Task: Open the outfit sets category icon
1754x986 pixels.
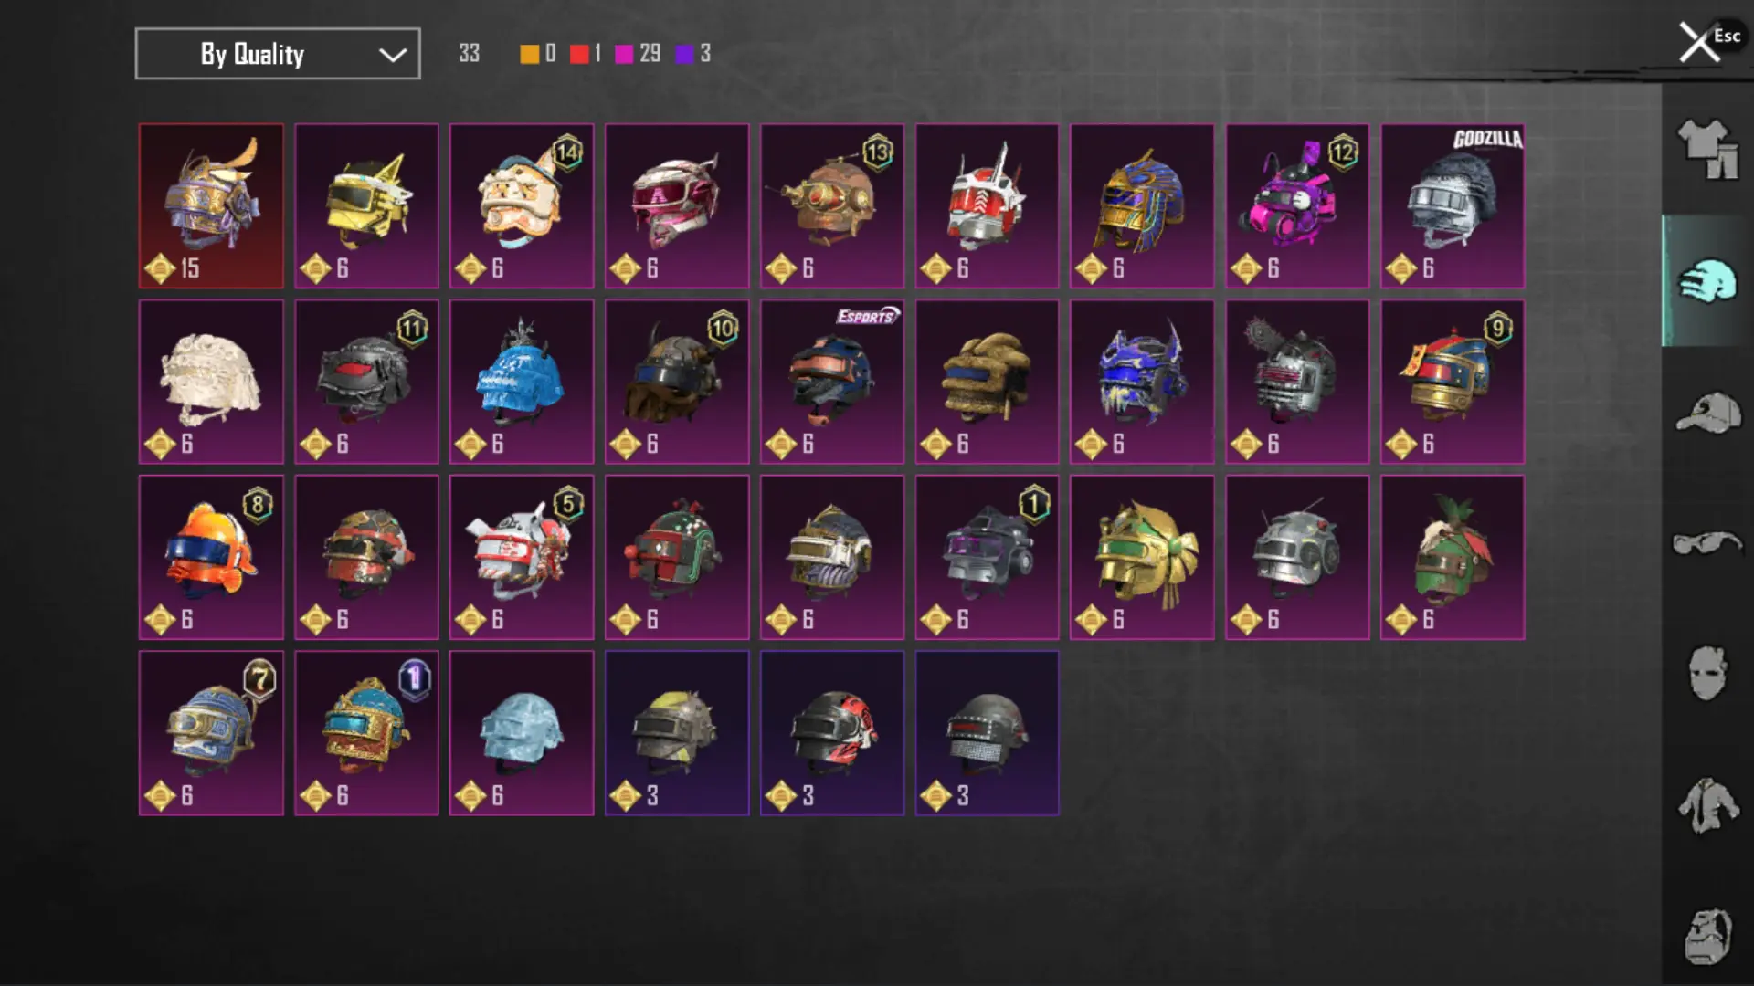Action: [x=1706, y=149]
